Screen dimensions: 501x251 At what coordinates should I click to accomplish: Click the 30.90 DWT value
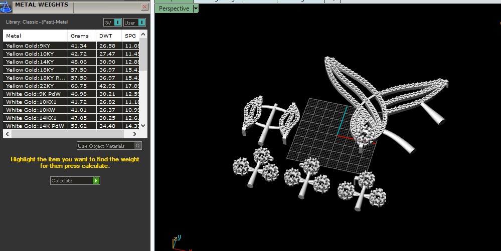(107, 62)
